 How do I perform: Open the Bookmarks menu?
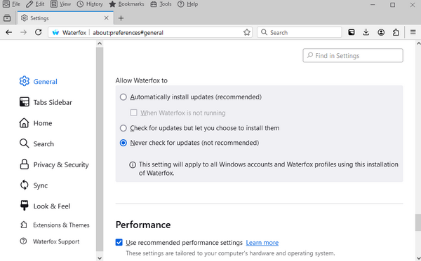click(127, 4)
